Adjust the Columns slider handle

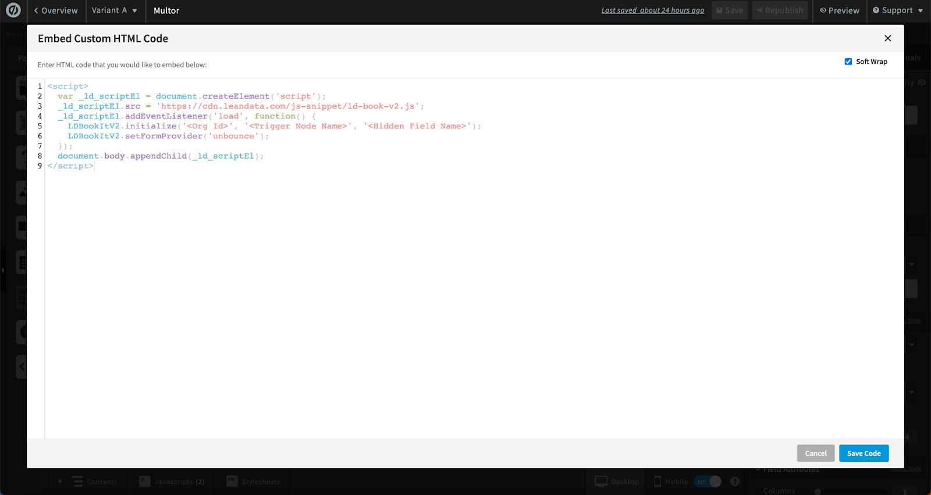(x=818, y=492)
